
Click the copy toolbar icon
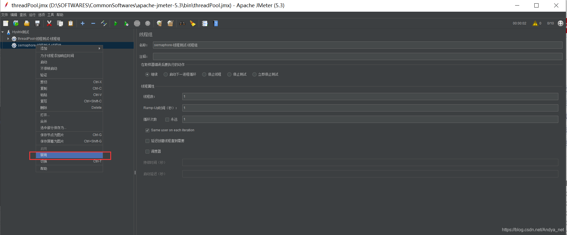[60, 23]
